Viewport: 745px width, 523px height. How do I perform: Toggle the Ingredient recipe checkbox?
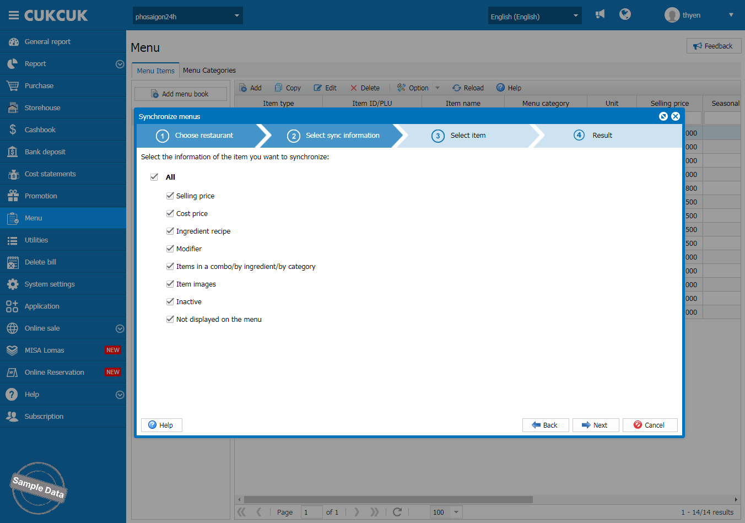[170, 231]
